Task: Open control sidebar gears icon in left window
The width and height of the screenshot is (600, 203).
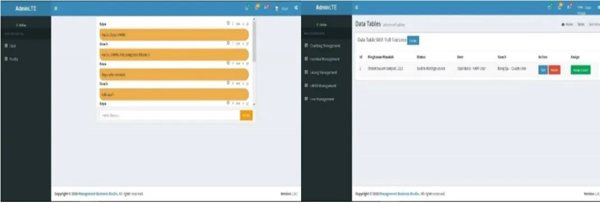Action: pos(296,8)
